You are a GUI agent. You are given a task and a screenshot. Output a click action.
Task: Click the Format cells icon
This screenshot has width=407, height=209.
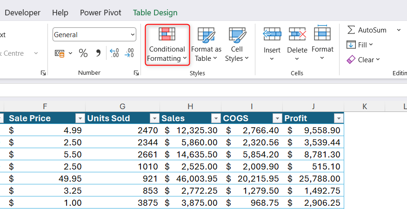point(322,33)
